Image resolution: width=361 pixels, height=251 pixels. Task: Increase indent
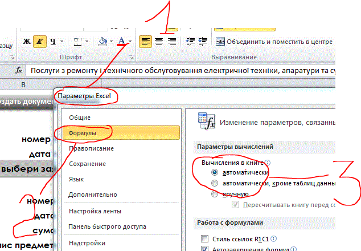[x=203, y=42]
